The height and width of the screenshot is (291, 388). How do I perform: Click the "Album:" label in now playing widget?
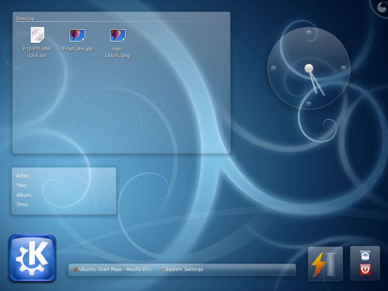(x=24, y=195)
